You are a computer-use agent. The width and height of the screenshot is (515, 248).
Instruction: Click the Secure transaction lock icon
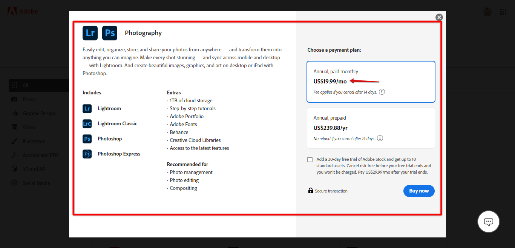(310, 191)
